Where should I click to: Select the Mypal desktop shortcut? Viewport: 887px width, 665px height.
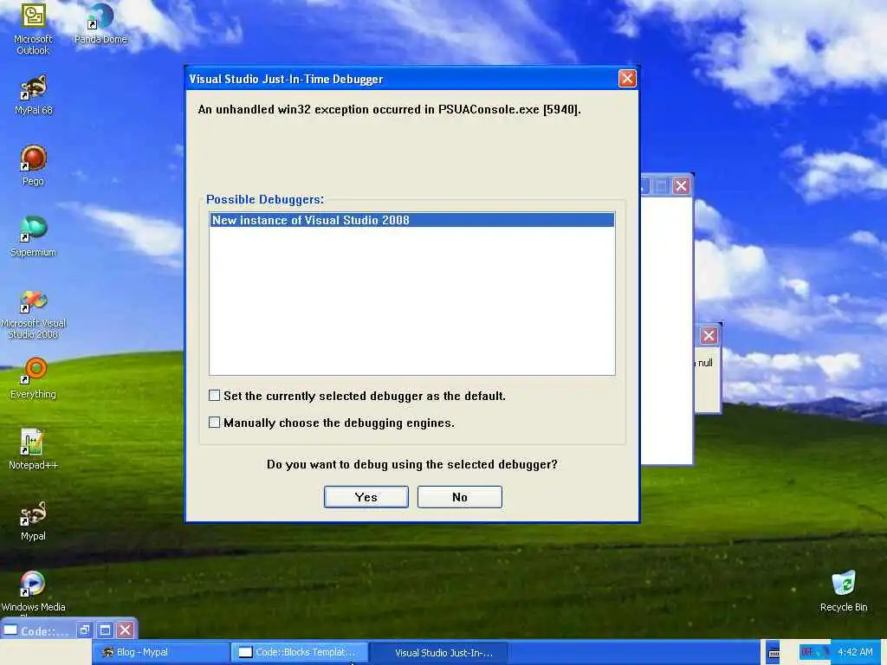coord(34,520)
